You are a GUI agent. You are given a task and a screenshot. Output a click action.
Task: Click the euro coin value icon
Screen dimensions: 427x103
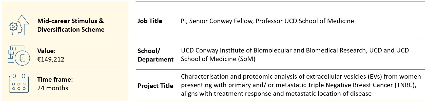22,58
